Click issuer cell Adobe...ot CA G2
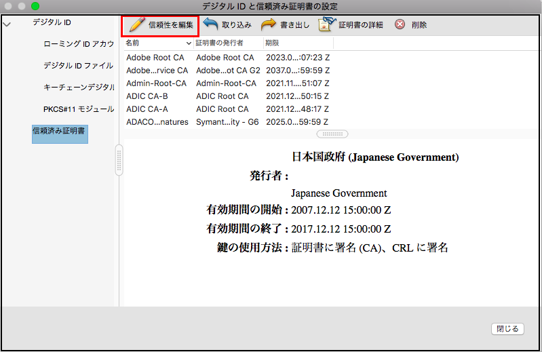Viewport: 542px width, 352px height. [228, 71]
